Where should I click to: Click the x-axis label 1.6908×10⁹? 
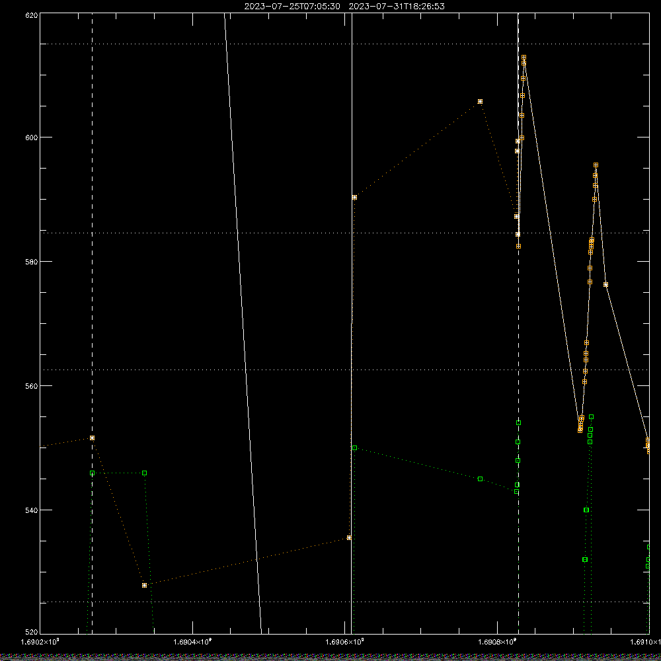(x=498, y=642)
